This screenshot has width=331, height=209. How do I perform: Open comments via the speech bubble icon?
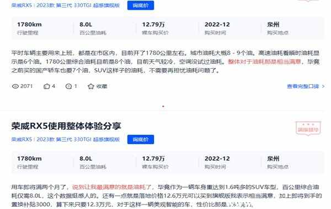coord(68,86)
